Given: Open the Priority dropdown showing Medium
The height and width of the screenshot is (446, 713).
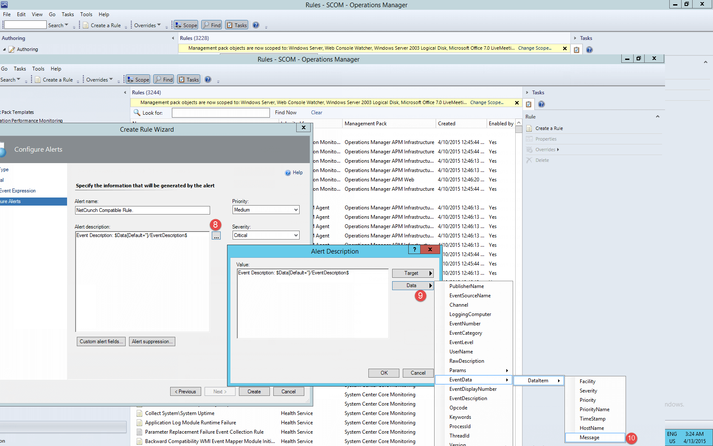Looking at the screenshot, I should pos(266,210).
